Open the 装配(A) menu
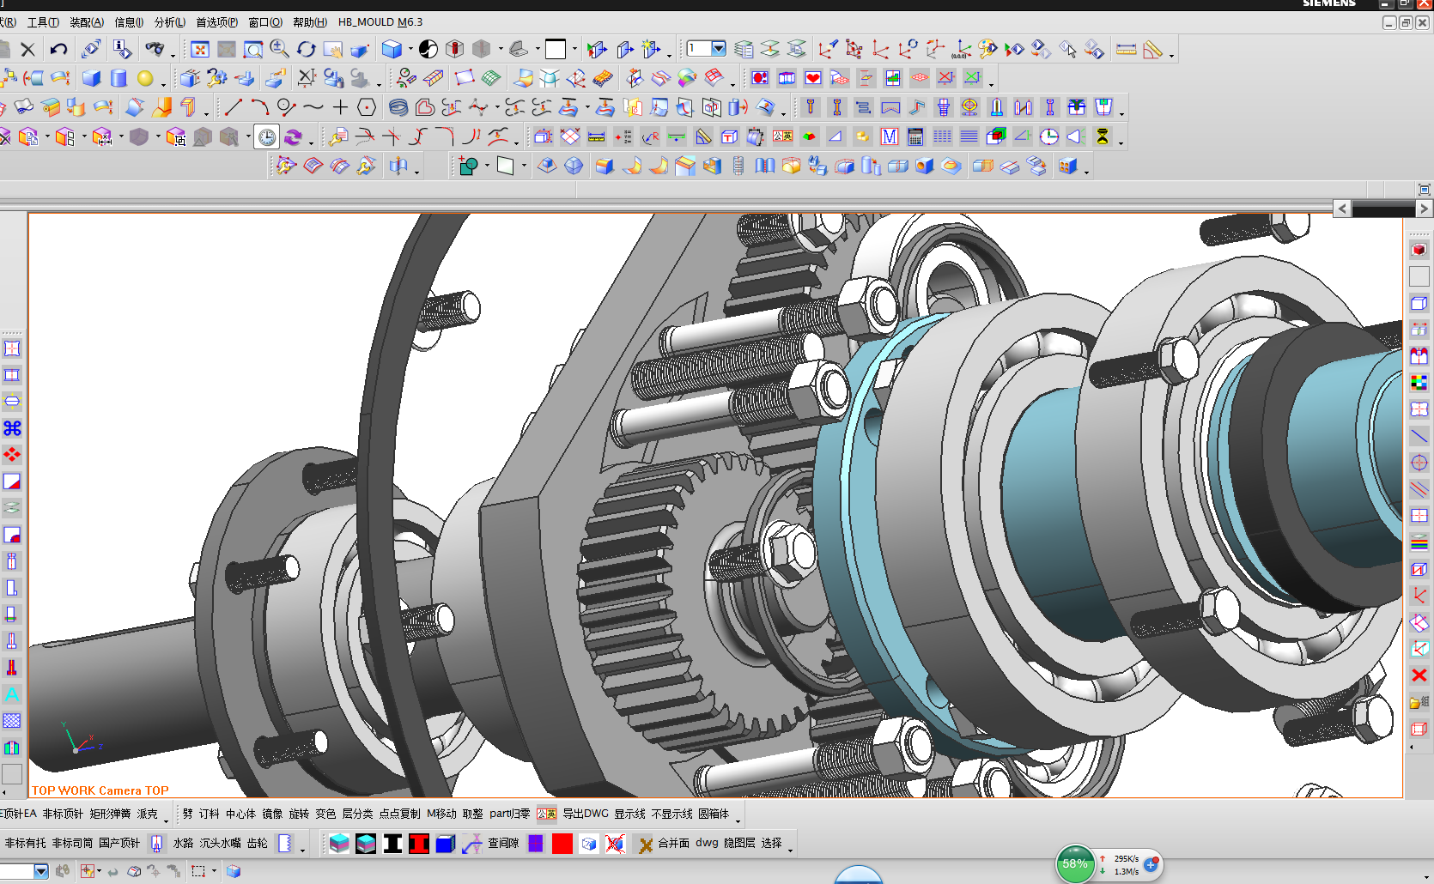 tap(87, 22)
